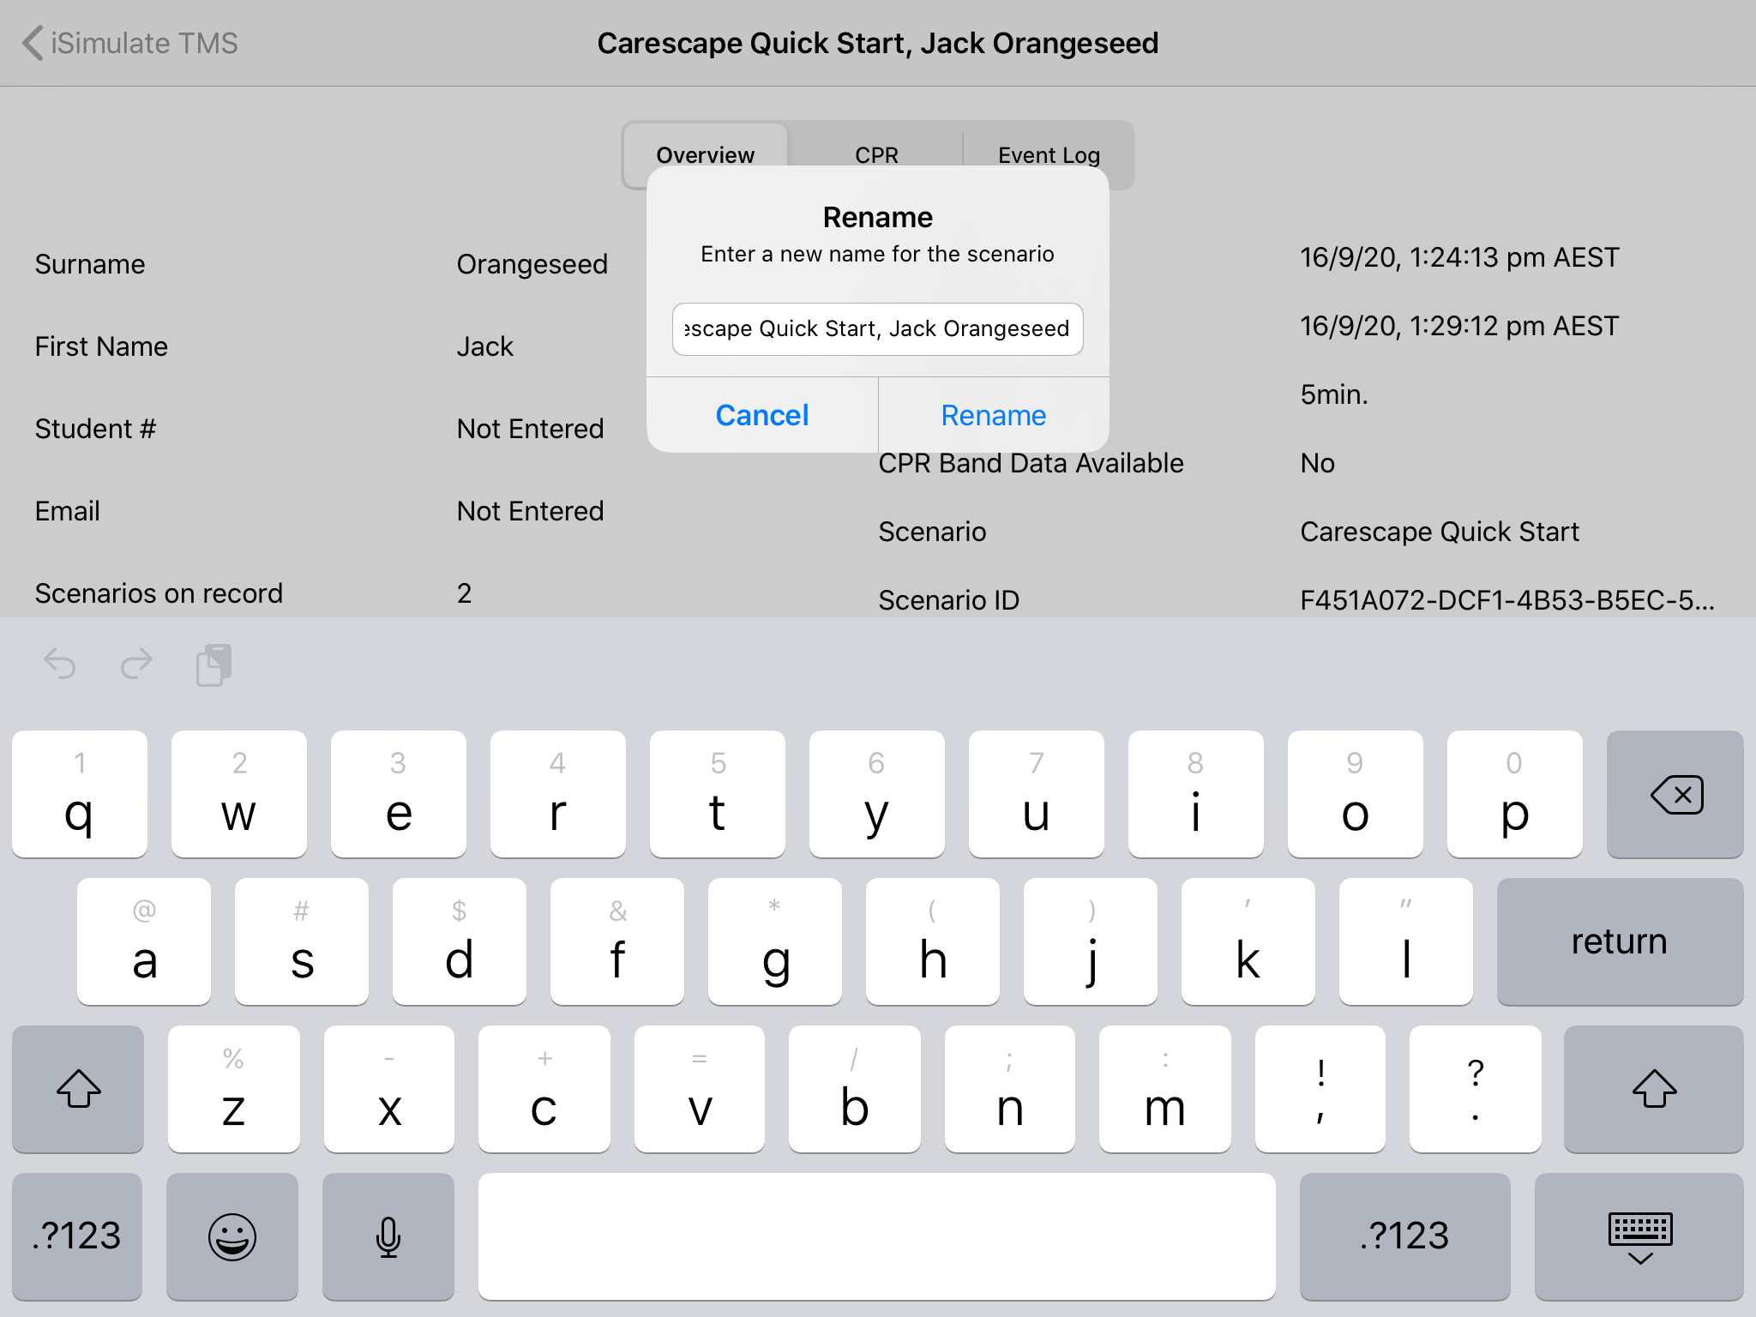Open the emoji keyboard
This screenshot has width=1756, height=1317.
pyautogui.click(x=232, y=1236)
